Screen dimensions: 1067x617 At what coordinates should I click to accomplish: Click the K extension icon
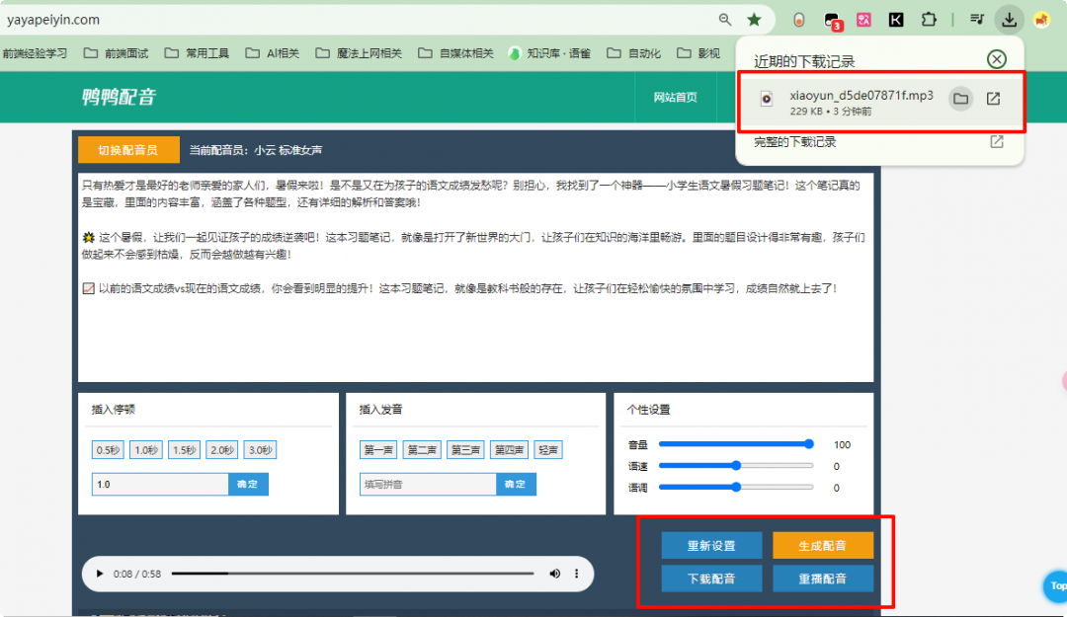click(x=896, y=19)
